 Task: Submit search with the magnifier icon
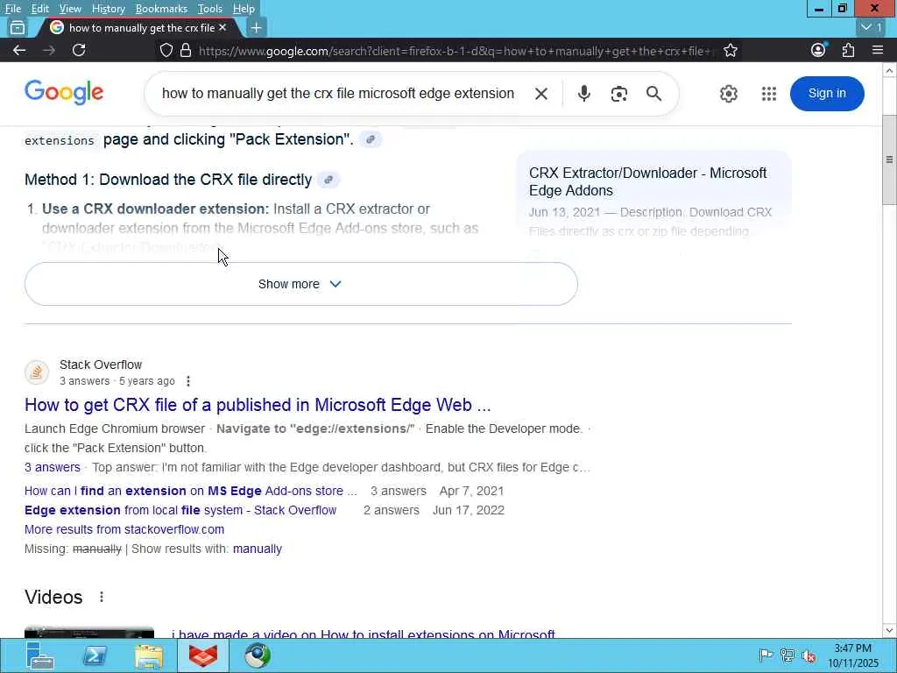pyautogui.click(x=653, y=93)
